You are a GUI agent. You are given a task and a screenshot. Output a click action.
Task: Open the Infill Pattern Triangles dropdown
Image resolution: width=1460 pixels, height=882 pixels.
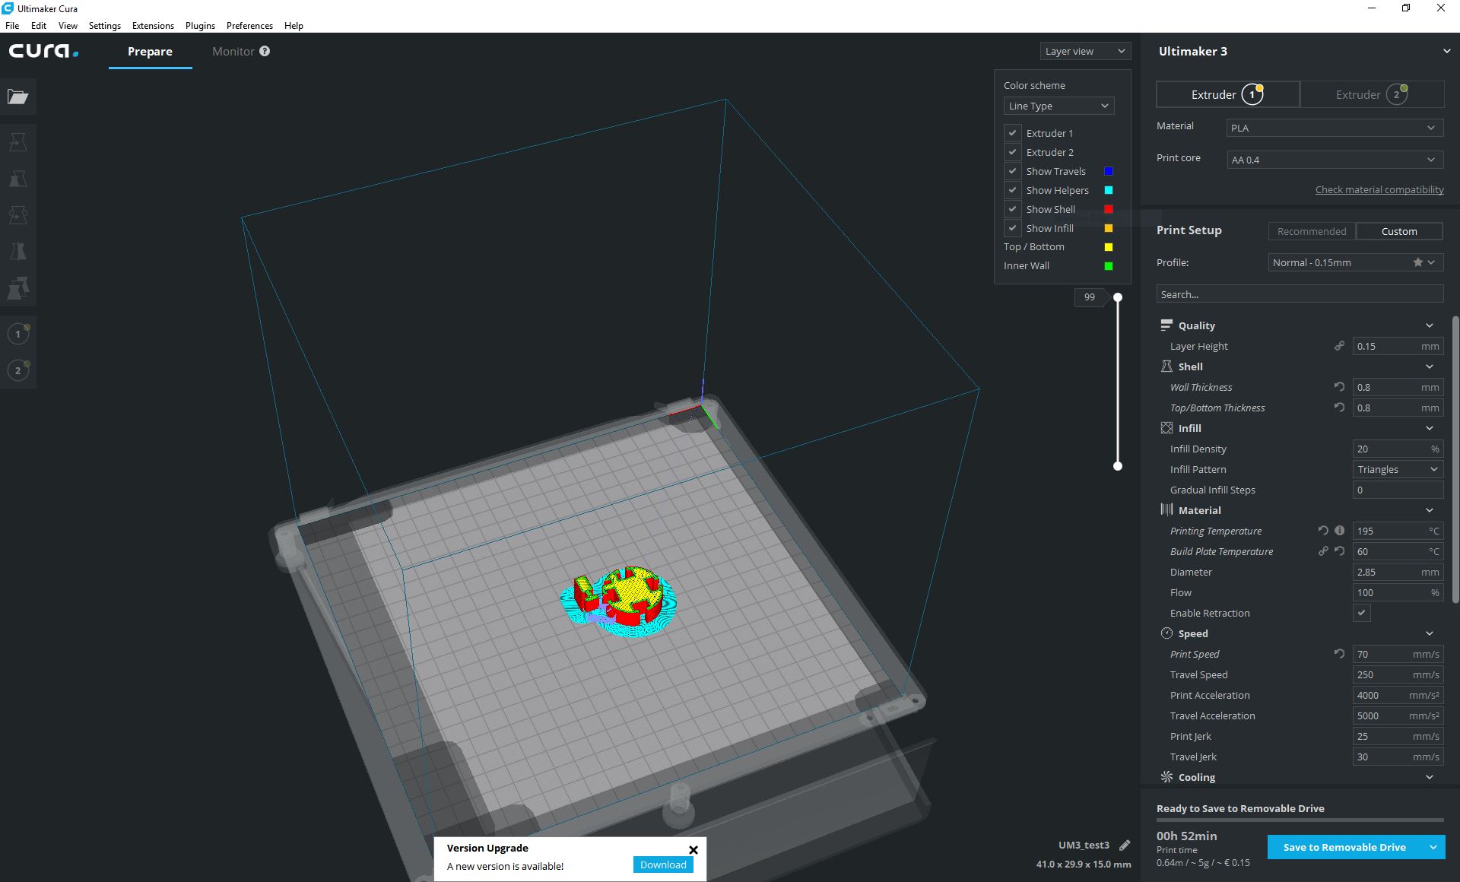click(x=1397, y=469)
